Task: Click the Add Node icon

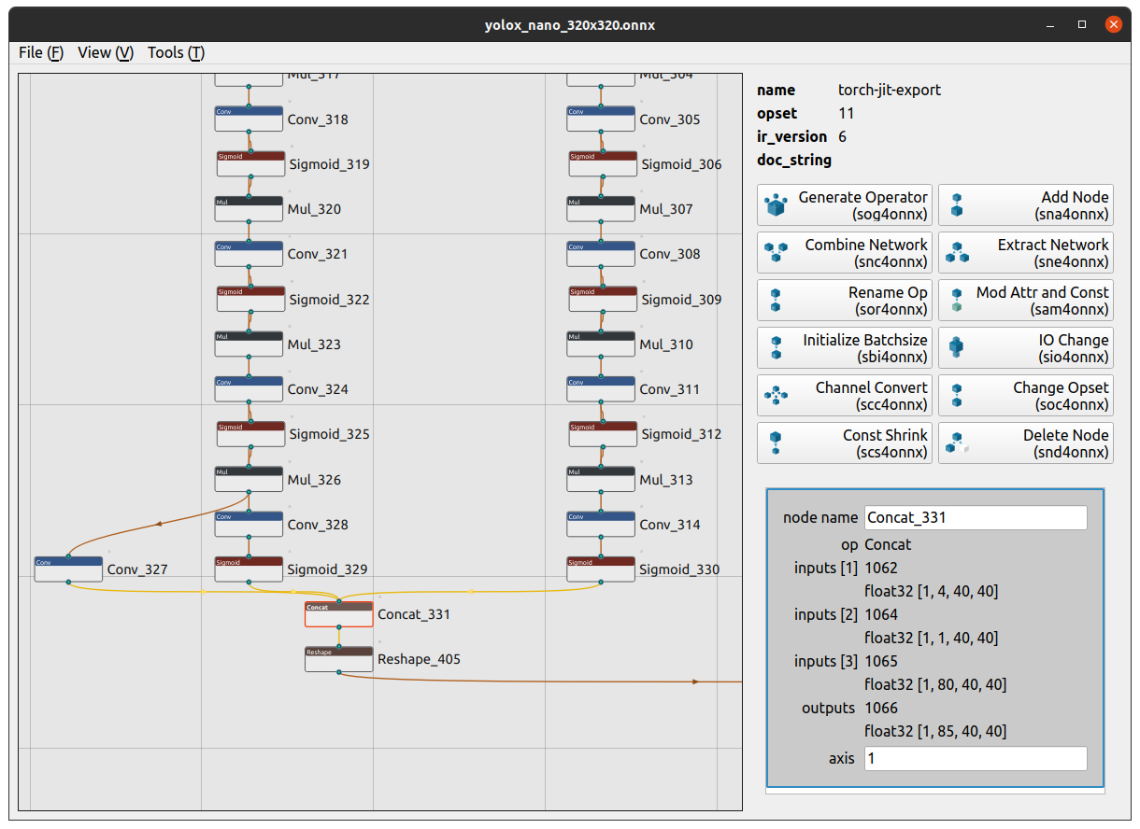Action: pyautogui.click(x=956, y=205)
